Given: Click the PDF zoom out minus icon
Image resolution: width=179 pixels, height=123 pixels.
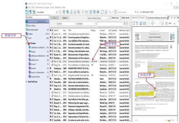Looking at the screenshot, I should 163,23.
